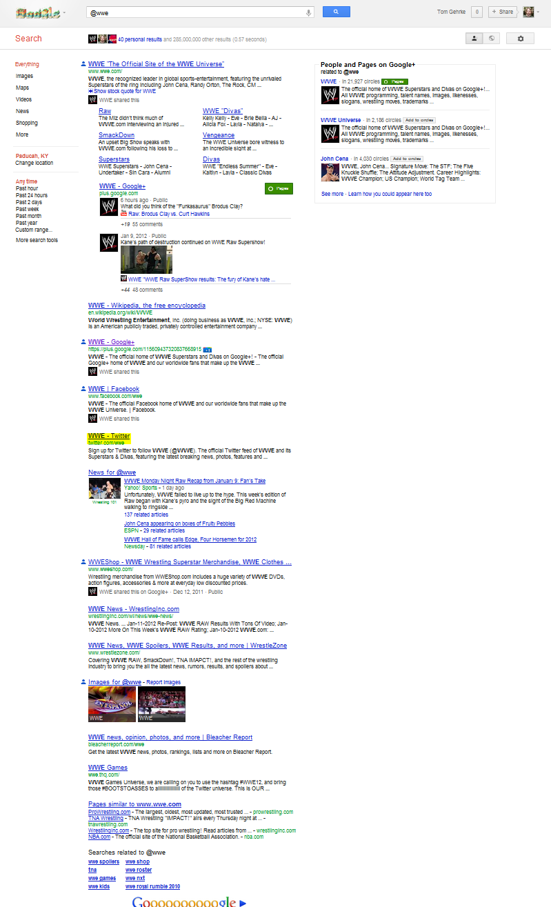Click the Report images link
Image resolution: width=551 pixels, height=907 pixels.
point(163,682)
